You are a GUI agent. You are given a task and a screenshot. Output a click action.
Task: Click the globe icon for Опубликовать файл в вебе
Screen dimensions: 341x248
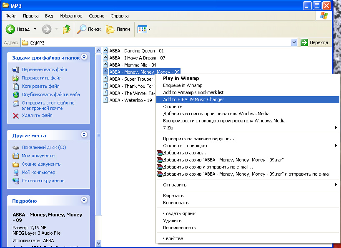tap(16, 95)
